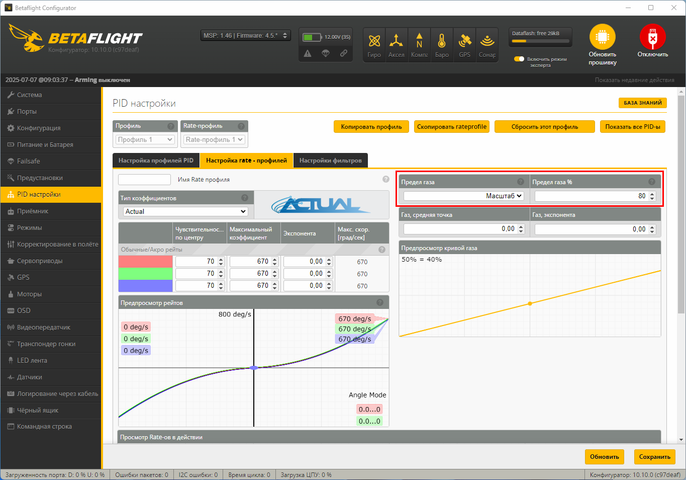
Task: Click the parachute failsafe status icon
Action: [x=326, y=53]
